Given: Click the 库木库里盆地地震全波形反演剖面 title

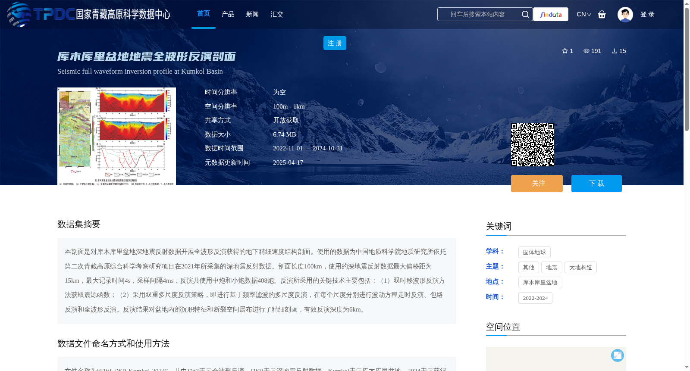Looking at the screenshot, I should click(x=146, y=56).
